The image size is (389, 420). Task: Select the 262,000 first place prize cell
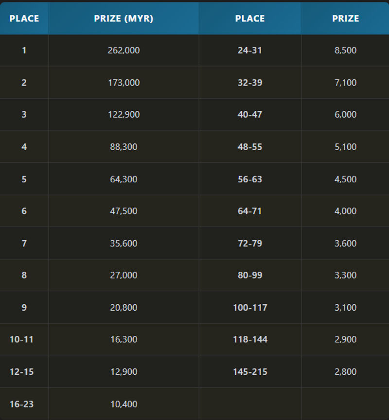pyautogui.click(x=124, y=51)
